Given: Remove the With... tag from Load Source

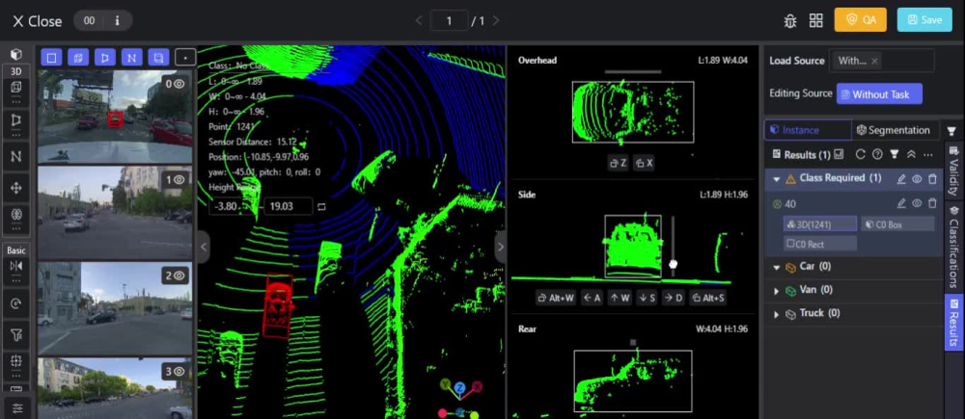Looking at the screenshot, I should [x=874, y=61].
